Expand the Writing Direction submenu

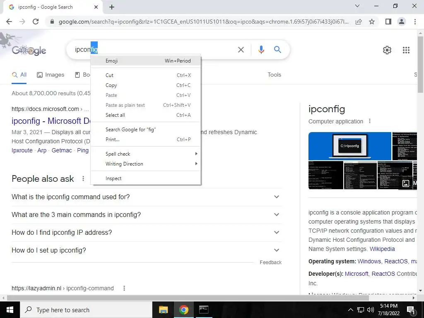tap(146, 164)
